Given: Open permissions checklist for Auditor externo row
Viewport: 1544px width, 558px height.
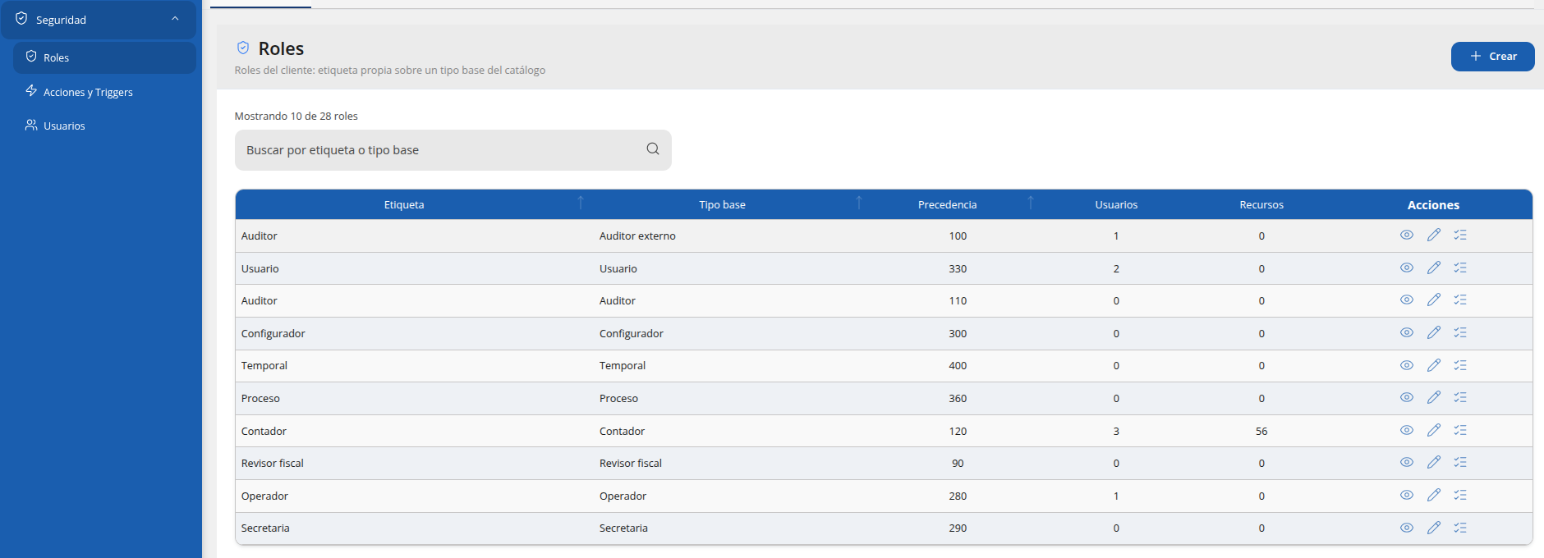Looking at the screenshot, I should coord(1460,236).
